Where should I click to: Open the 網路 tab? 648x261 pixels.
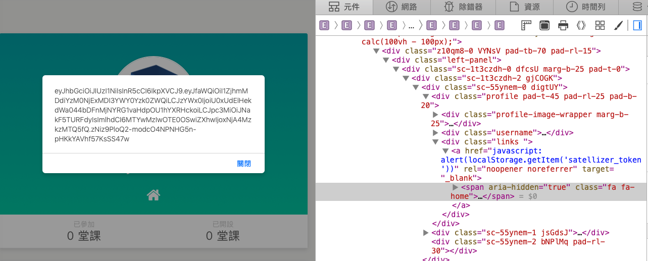[402, 7]
